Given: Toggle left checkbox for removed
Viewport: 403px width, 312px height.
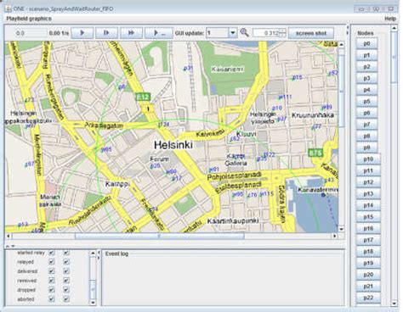Looking at the screenshot, I should tap(52, 281).
